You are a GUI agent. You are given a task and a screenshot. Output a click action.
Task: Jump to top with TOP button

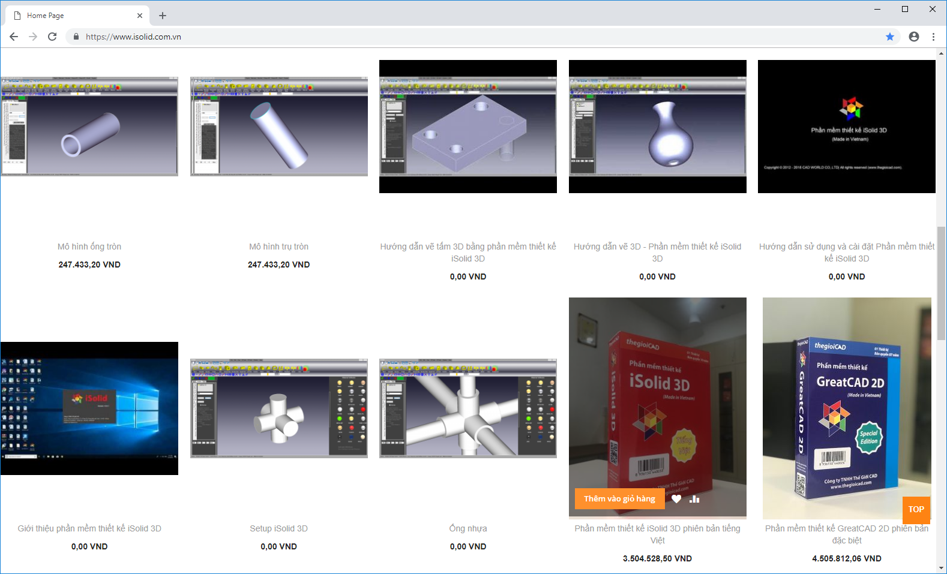pyautogui.click(x=916, y=509)
